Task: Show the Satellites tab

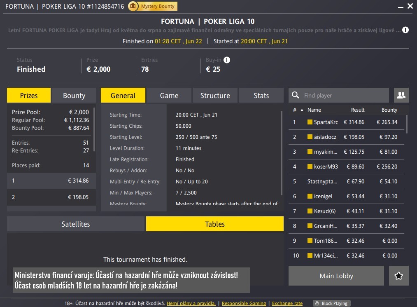Action: [76, 224]
